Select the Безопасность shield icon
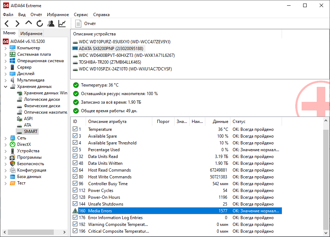 click(13, 164)
